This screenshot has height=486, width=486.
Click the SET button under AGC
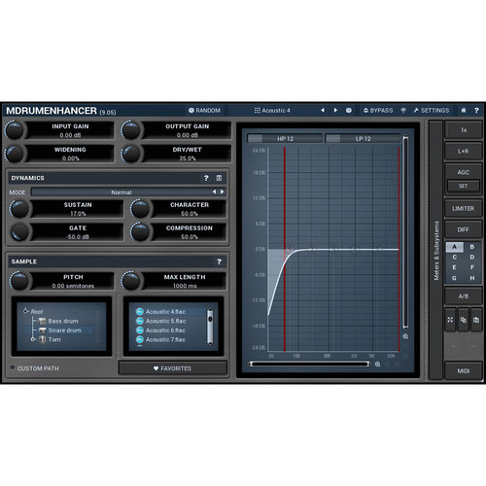[464, 186]
